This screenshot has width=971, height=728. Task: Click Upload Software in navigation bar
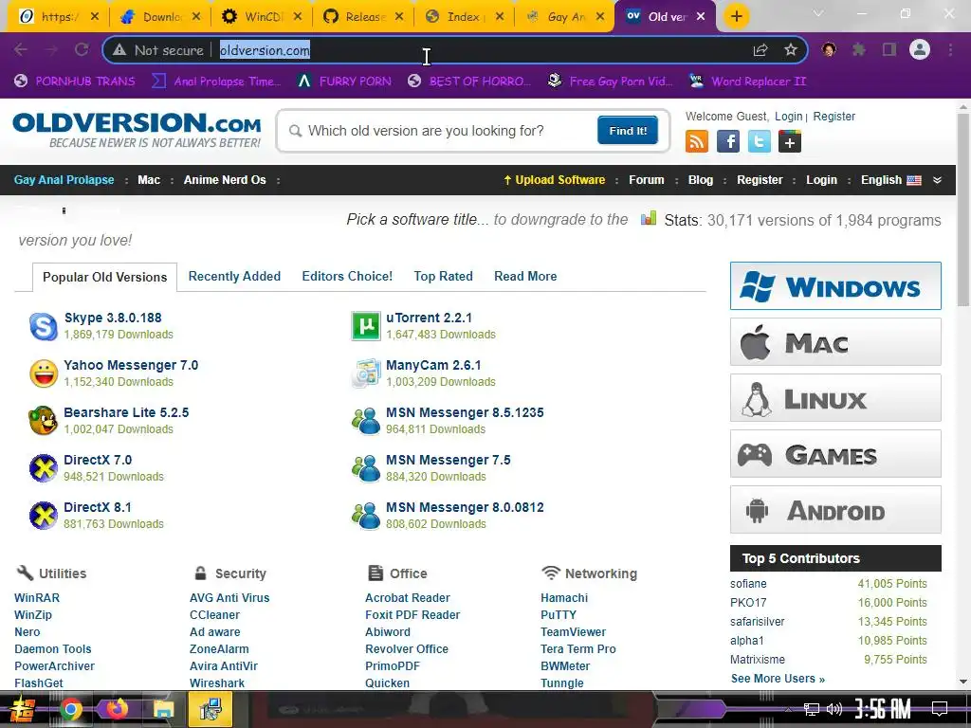coord(554,179)
